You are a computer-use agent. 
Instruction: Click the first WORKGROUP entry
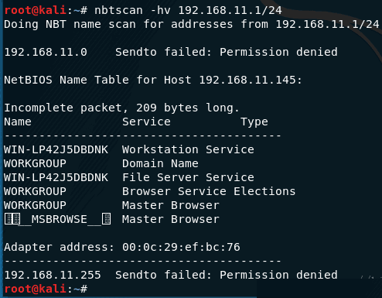tap(35, 163)
